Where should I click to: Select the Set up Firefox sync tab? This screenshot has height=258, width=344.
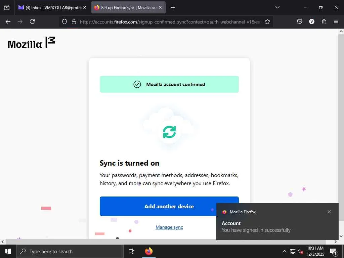tap(128, 7)
